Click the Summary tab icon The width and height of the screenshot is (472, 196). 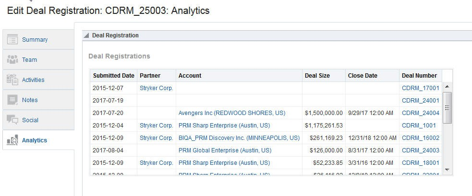(12, 40)
